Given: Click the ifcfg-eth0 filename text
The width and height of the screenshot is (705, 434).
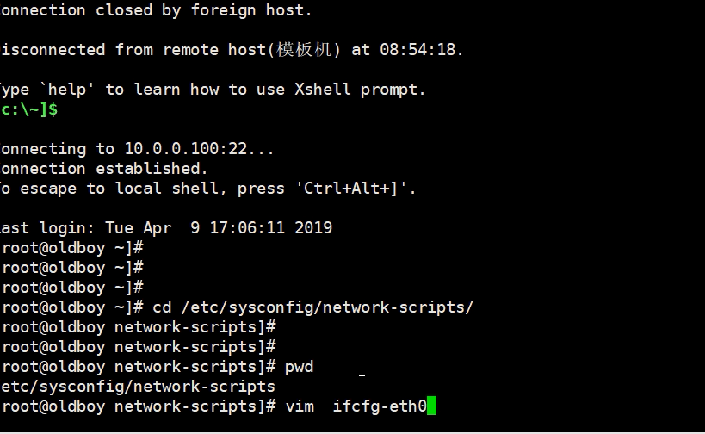Looking at the screenshot, I should [x=380, y=406].
